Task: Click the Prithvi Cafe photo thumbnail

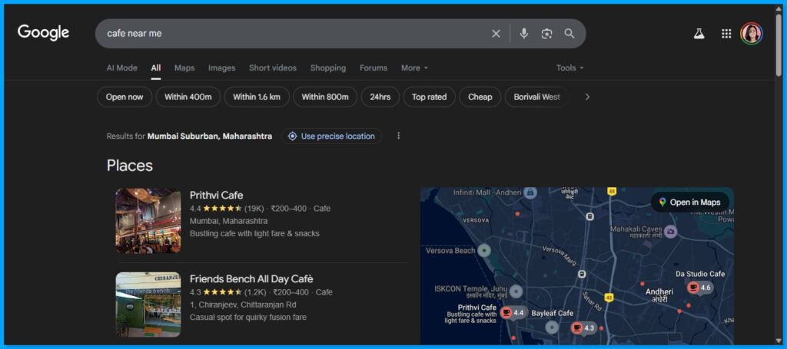Action: coord(148,221)
